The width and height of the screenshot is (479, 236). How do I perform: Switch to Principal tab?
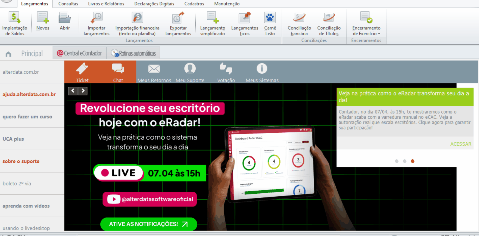point(32,53)
